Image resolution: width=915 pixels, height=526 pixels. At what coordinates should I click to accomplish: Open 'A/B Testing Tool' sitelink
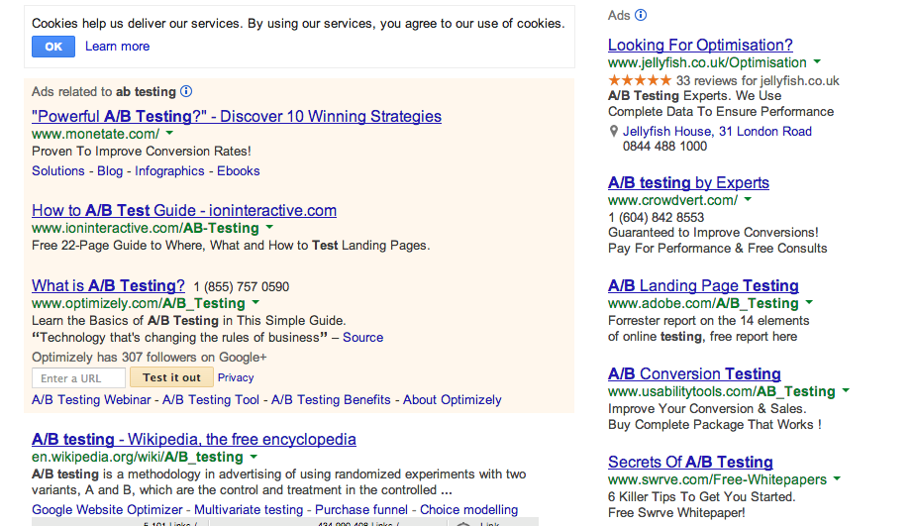pyautogui.click(x=211, y=400)
